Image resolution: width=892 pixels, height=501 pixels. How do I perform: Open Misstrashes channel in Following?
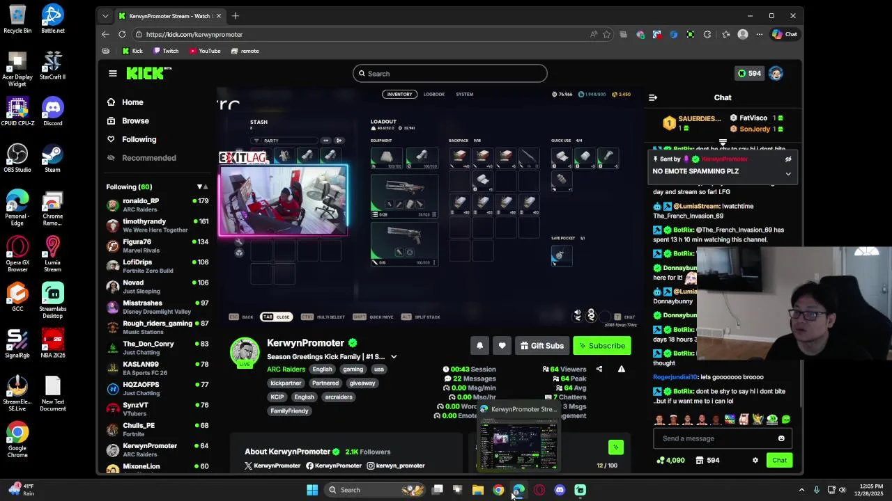click(x=157, y=307)
